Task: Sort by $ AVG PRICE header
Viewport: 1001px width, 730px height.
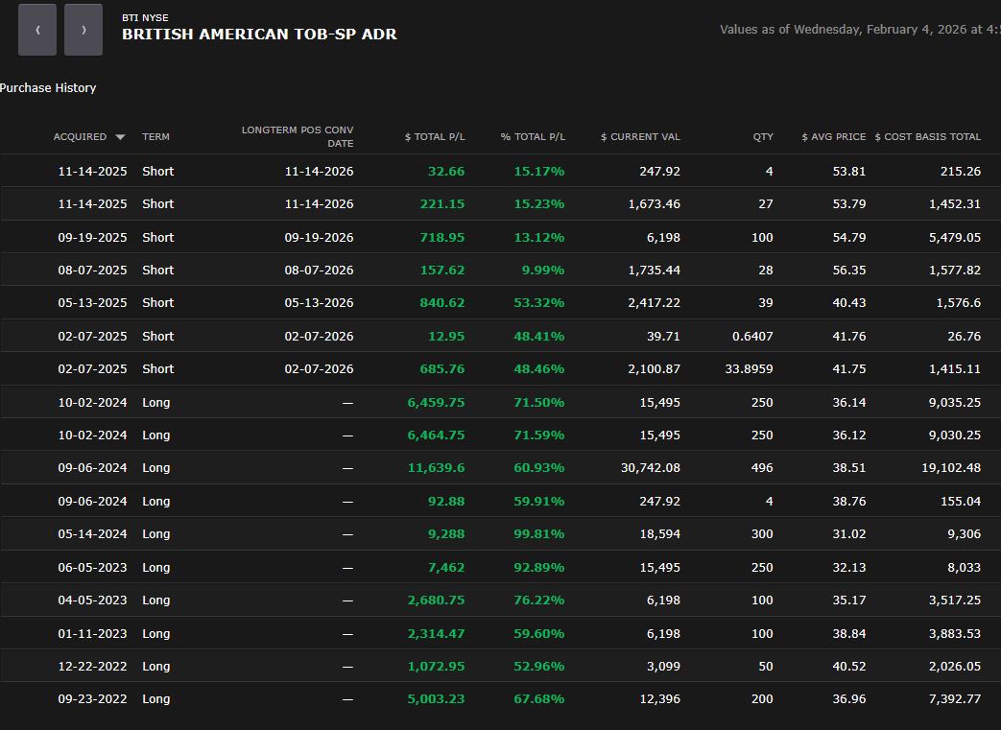Action: point(834,136)
